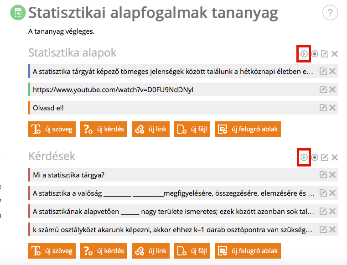
Task: Add 'új link' under Kérdések
Action: pos(151,251)
